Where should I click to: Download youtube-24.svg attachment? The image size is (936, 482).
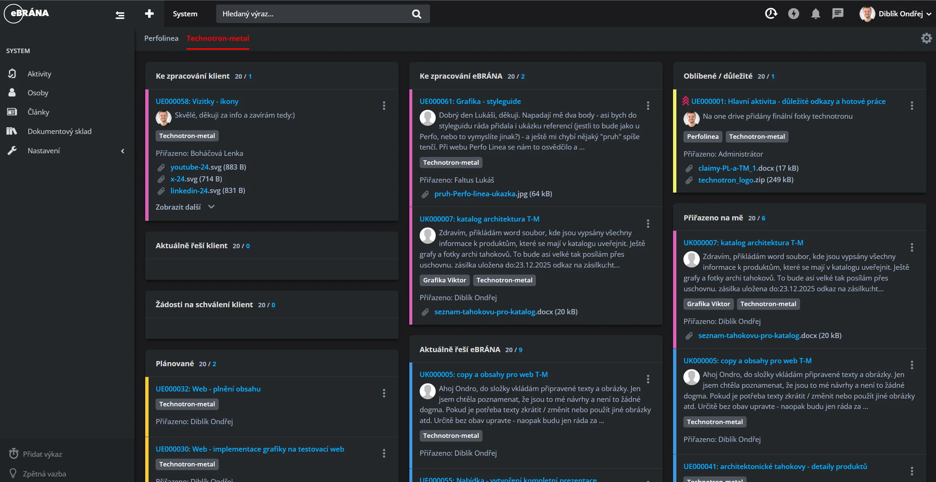[208, 167]
